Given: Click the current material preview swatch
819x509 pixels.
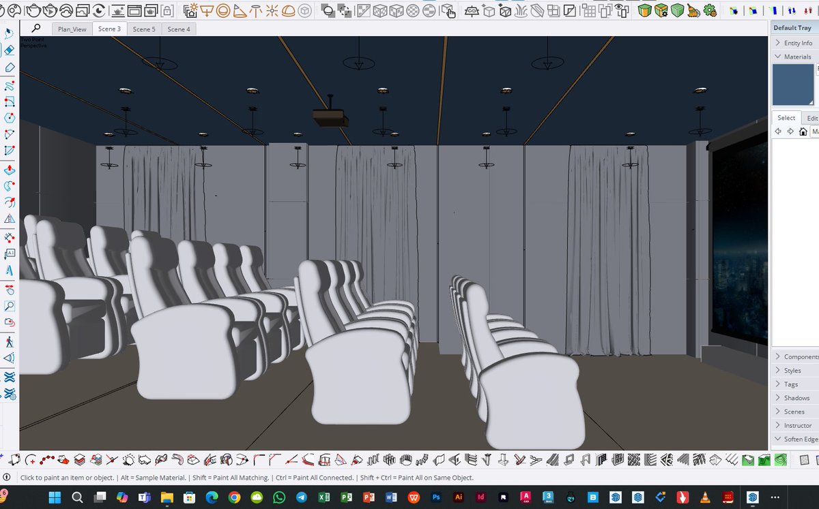Looking at the screenshot, I should pyautogui.click(x=794, y=84).
